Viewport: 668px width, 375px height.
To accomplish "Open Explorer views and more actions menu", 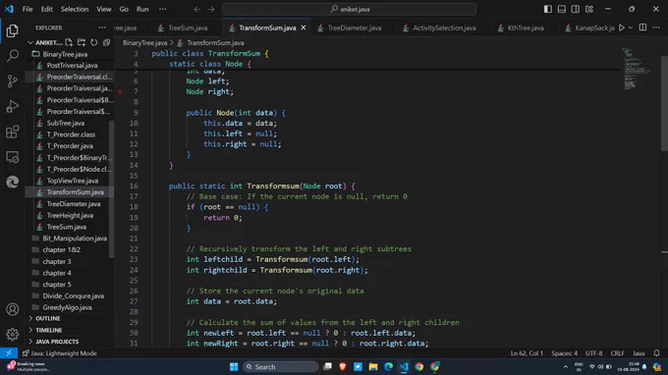I will [x=102, y=27].
